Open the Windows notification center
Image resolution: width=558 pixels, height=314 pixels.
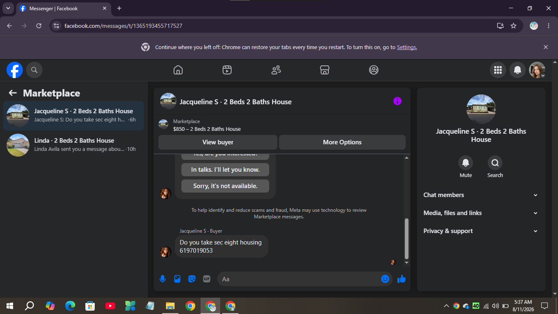[545, 306]
